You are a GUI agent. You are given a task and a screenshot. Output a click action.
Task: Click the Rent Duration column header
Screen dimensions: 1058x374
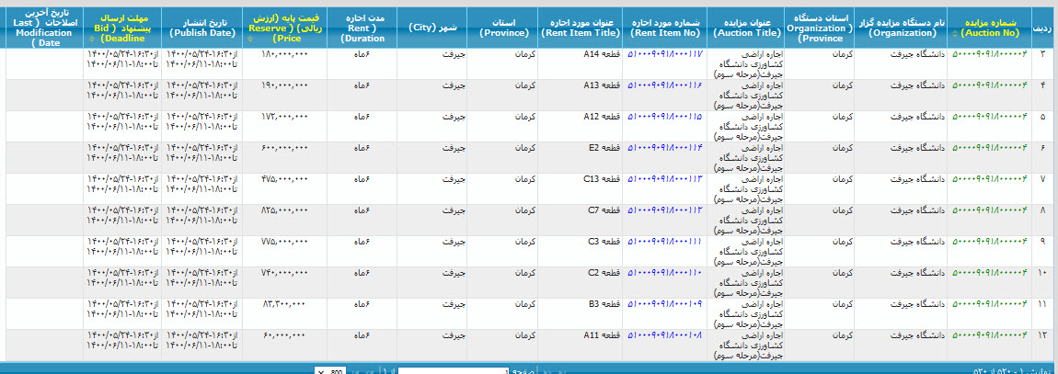362,27
